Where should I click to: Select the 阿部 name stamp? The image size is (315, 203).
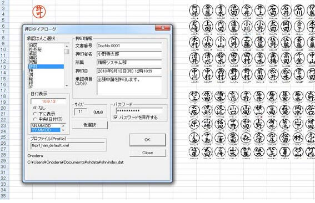tap(194, 11)
